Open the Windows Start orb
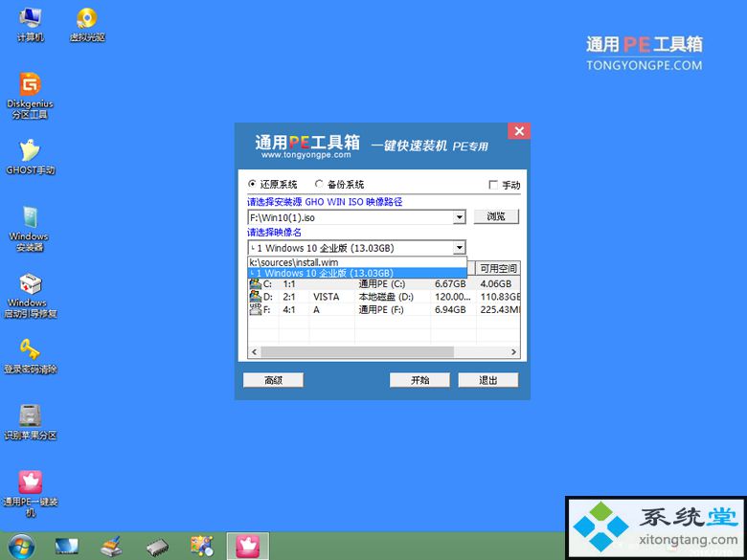The image size is (747, 560). tap(21, 547)
